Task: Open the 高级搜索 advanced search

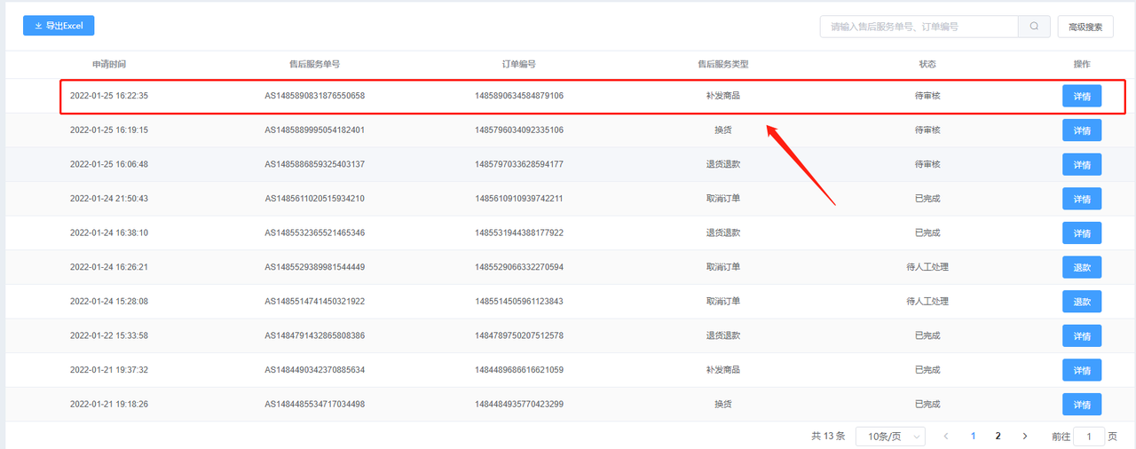Action: click(1085, 27)
